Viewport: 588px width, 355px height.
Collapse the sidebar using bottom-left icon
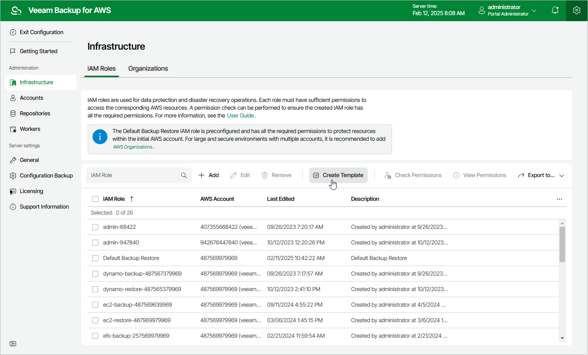tap(13, 344)
